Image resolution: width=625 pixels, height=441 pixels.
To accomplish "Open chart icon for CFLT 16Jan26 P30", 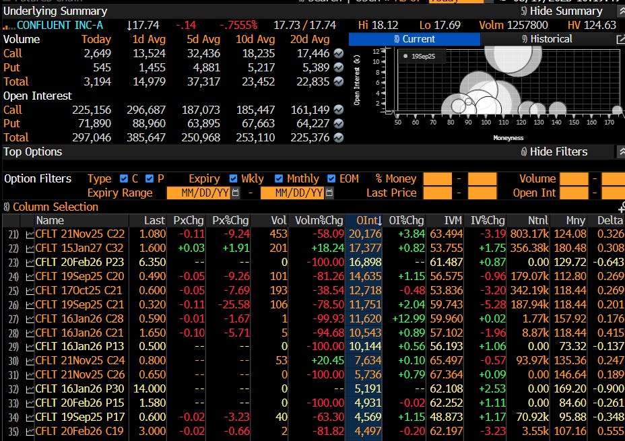I will [30, 389].
